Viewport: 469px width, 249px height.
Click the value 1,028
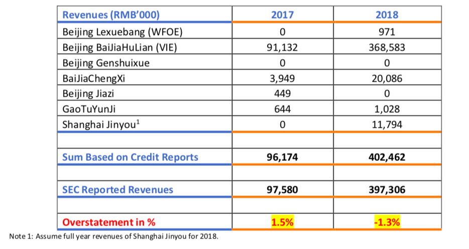point(387,109)
